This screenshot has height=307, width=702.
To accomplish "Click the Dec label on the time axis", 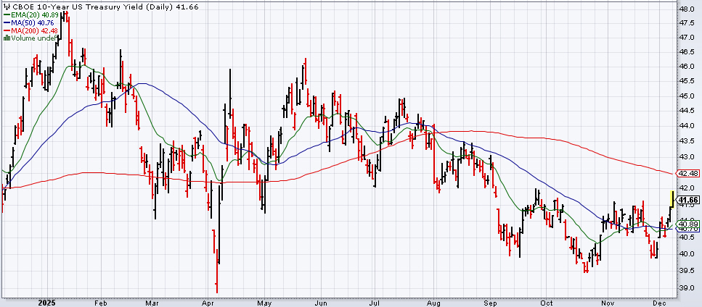I will 658,303.
